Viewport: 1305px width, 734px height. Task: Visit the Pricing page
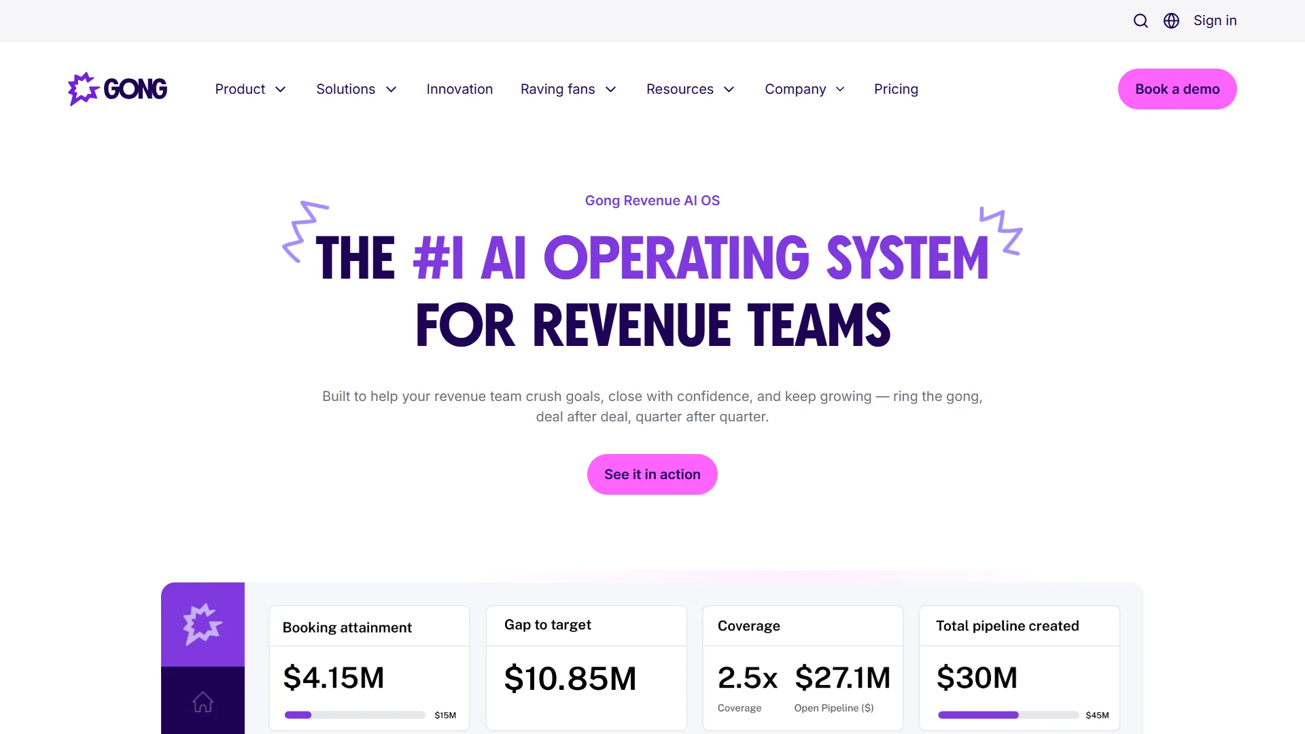pyautogui.click(x=896, y=89)
